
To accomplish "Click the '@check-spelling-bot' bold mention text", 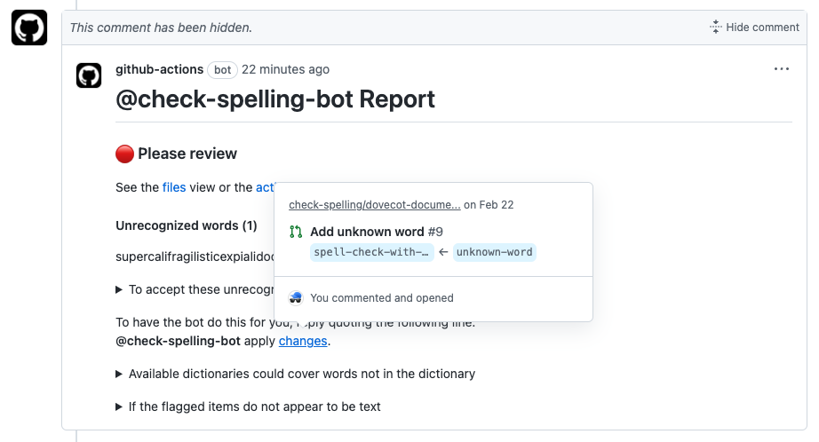I will (x=179, y=341).
